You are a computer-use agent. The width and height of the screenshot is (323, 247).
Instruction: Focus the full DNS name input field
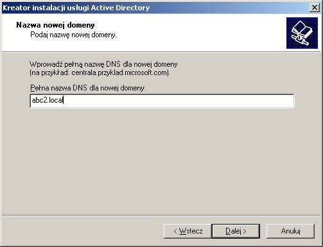click(162, 101)
